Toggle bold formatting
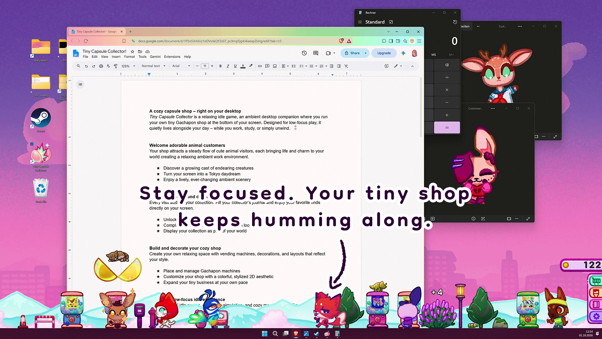 220,66
